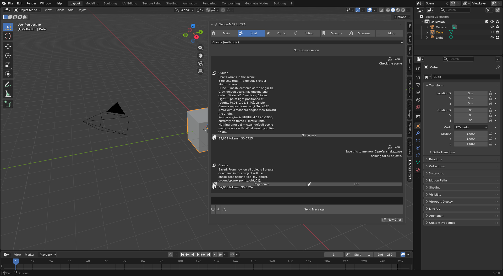Disable Light rendering camera icon
This screenshot has height=276, width=503.
tap(497, 38)
